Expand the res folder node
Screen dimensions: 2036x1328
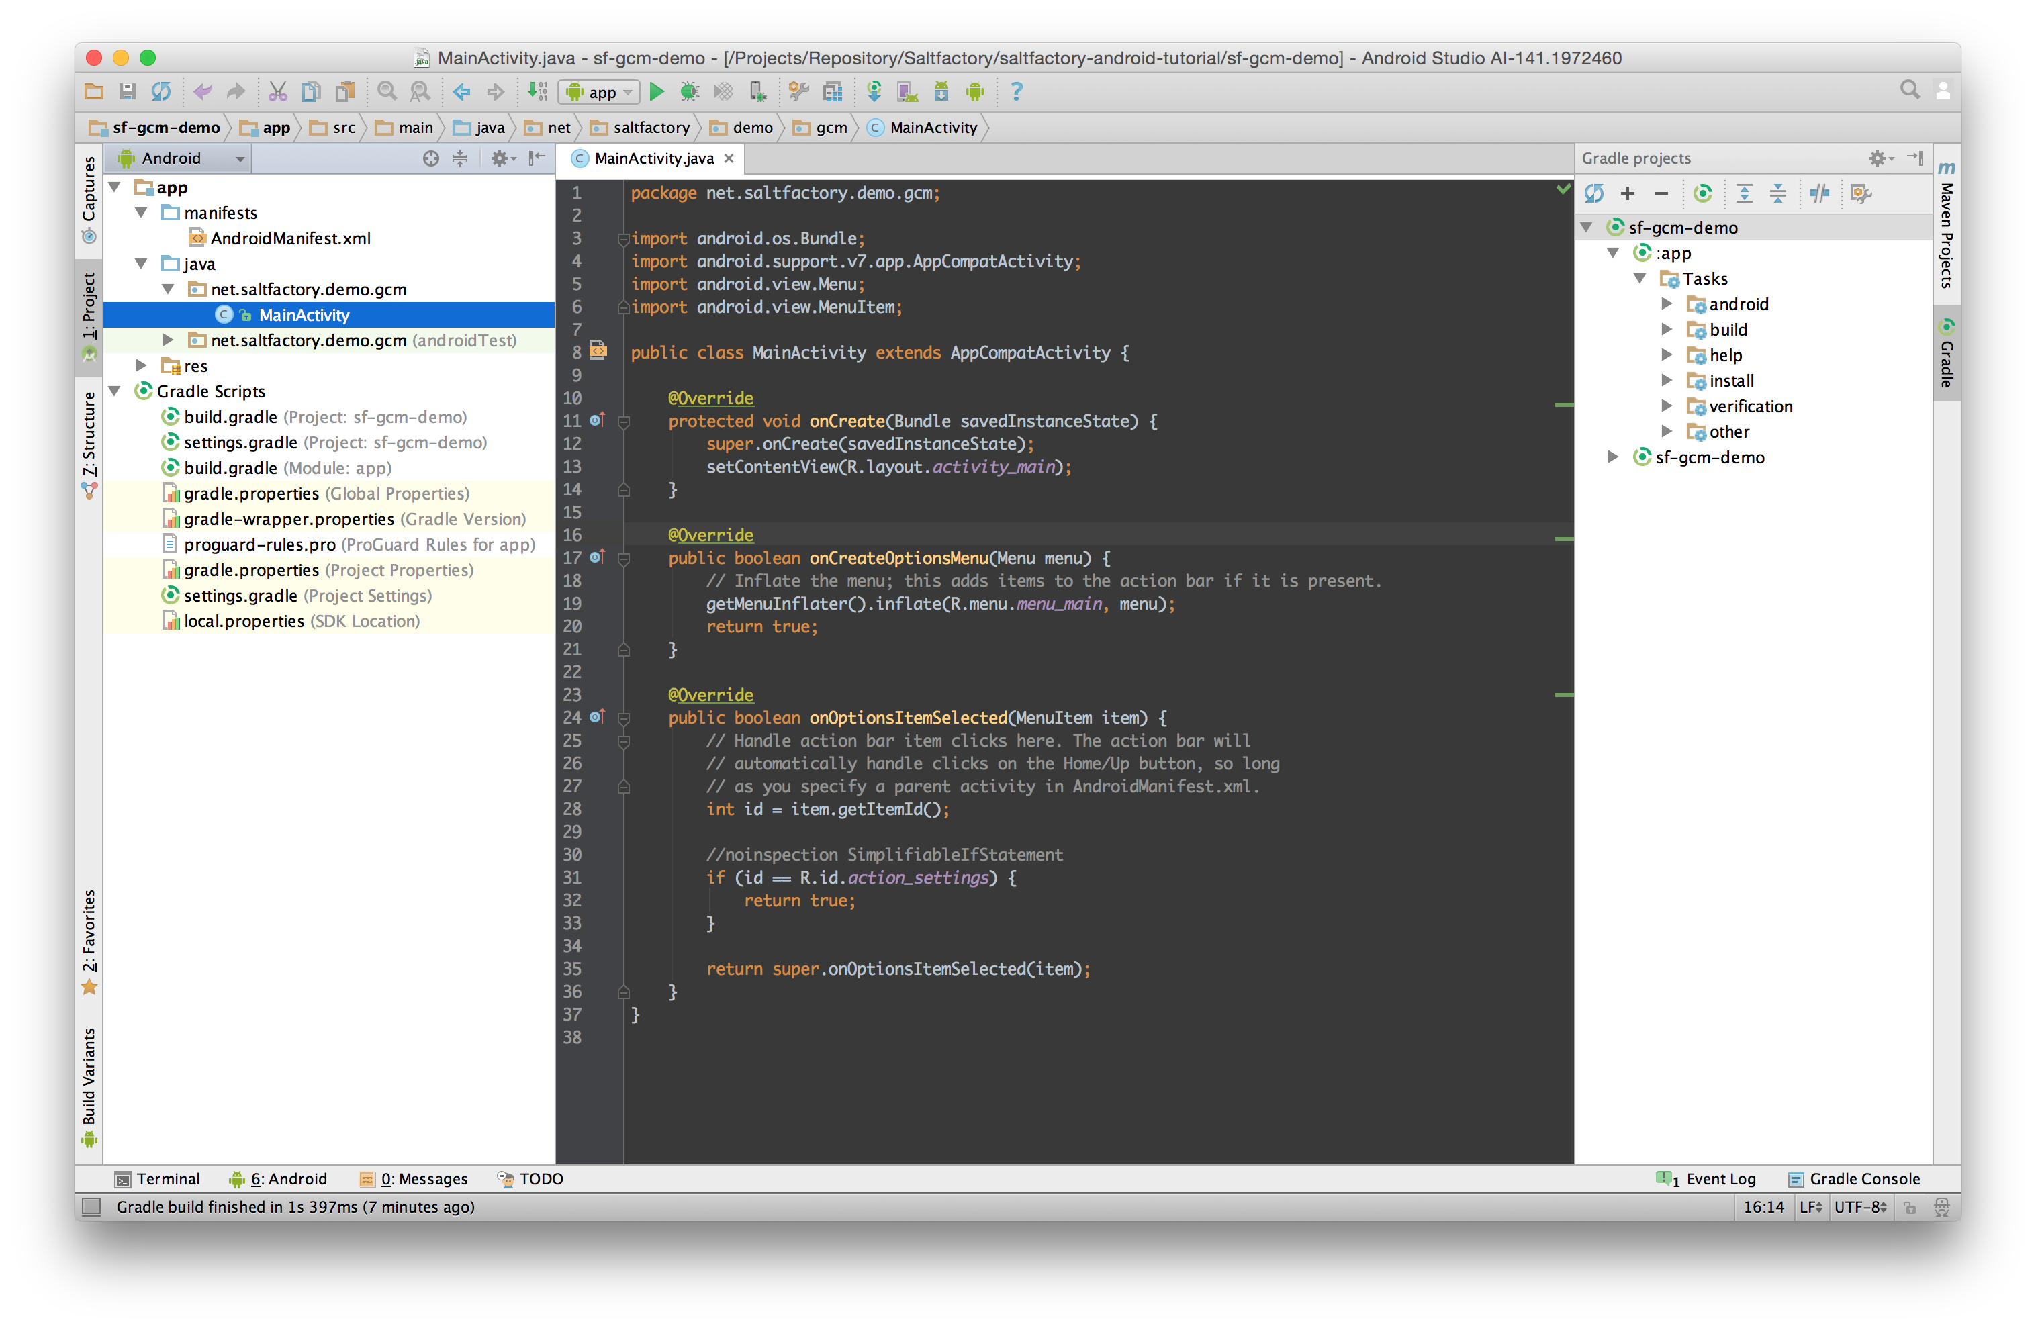[141, 365]
